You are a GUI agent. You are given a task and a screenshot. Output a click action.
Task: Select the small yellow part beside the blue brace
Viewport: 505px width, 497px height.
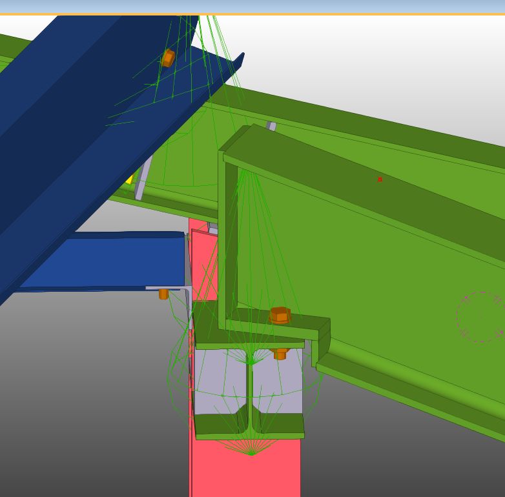point(129,179)
